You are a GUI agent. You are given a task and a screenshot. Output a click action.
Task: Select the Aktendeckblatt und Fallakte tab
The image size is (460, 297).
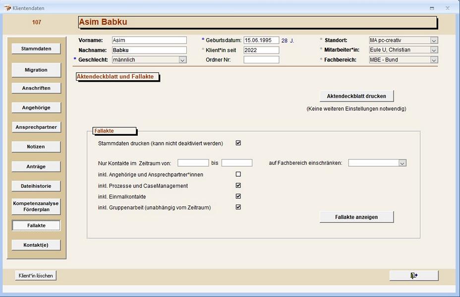tap(116, 77)
